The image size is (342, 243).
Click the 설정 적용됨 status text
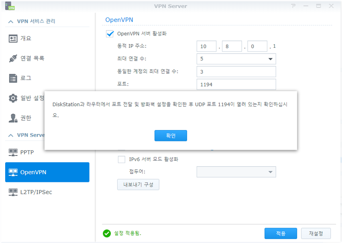coord(128,233)
